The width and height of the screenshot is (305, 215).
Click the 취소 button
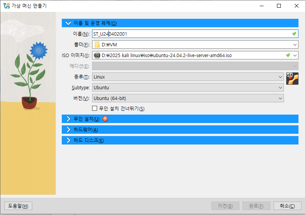(x=287, y=206)
